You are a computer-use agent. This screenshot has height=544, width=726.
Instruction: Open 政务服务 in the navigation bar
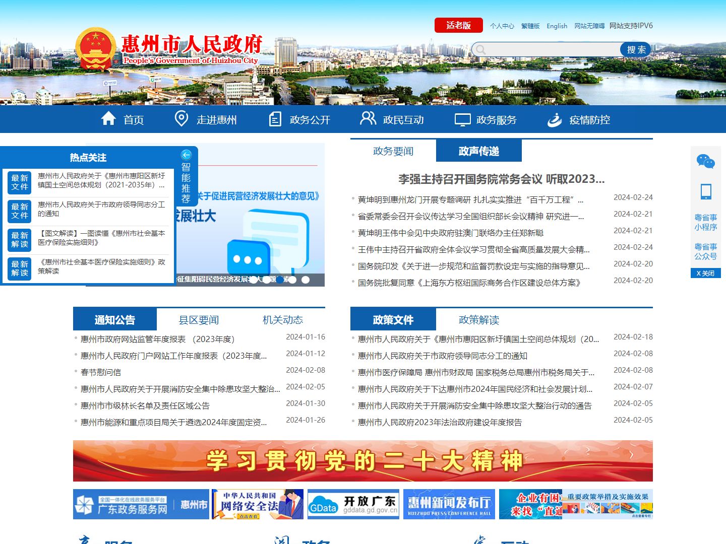(x=497, y=120)
